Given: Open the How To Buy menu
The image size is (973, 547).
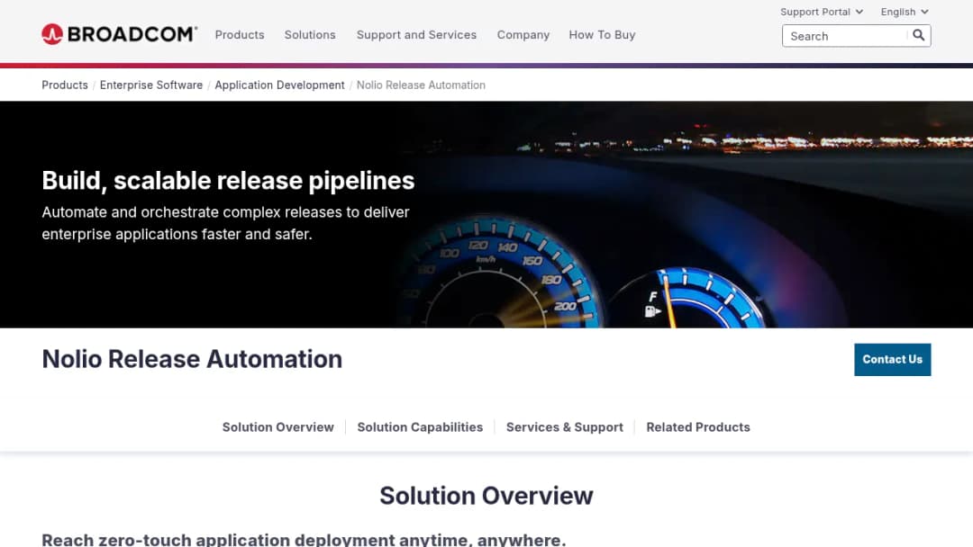Looking at the screenshot, I should point(602,35).
